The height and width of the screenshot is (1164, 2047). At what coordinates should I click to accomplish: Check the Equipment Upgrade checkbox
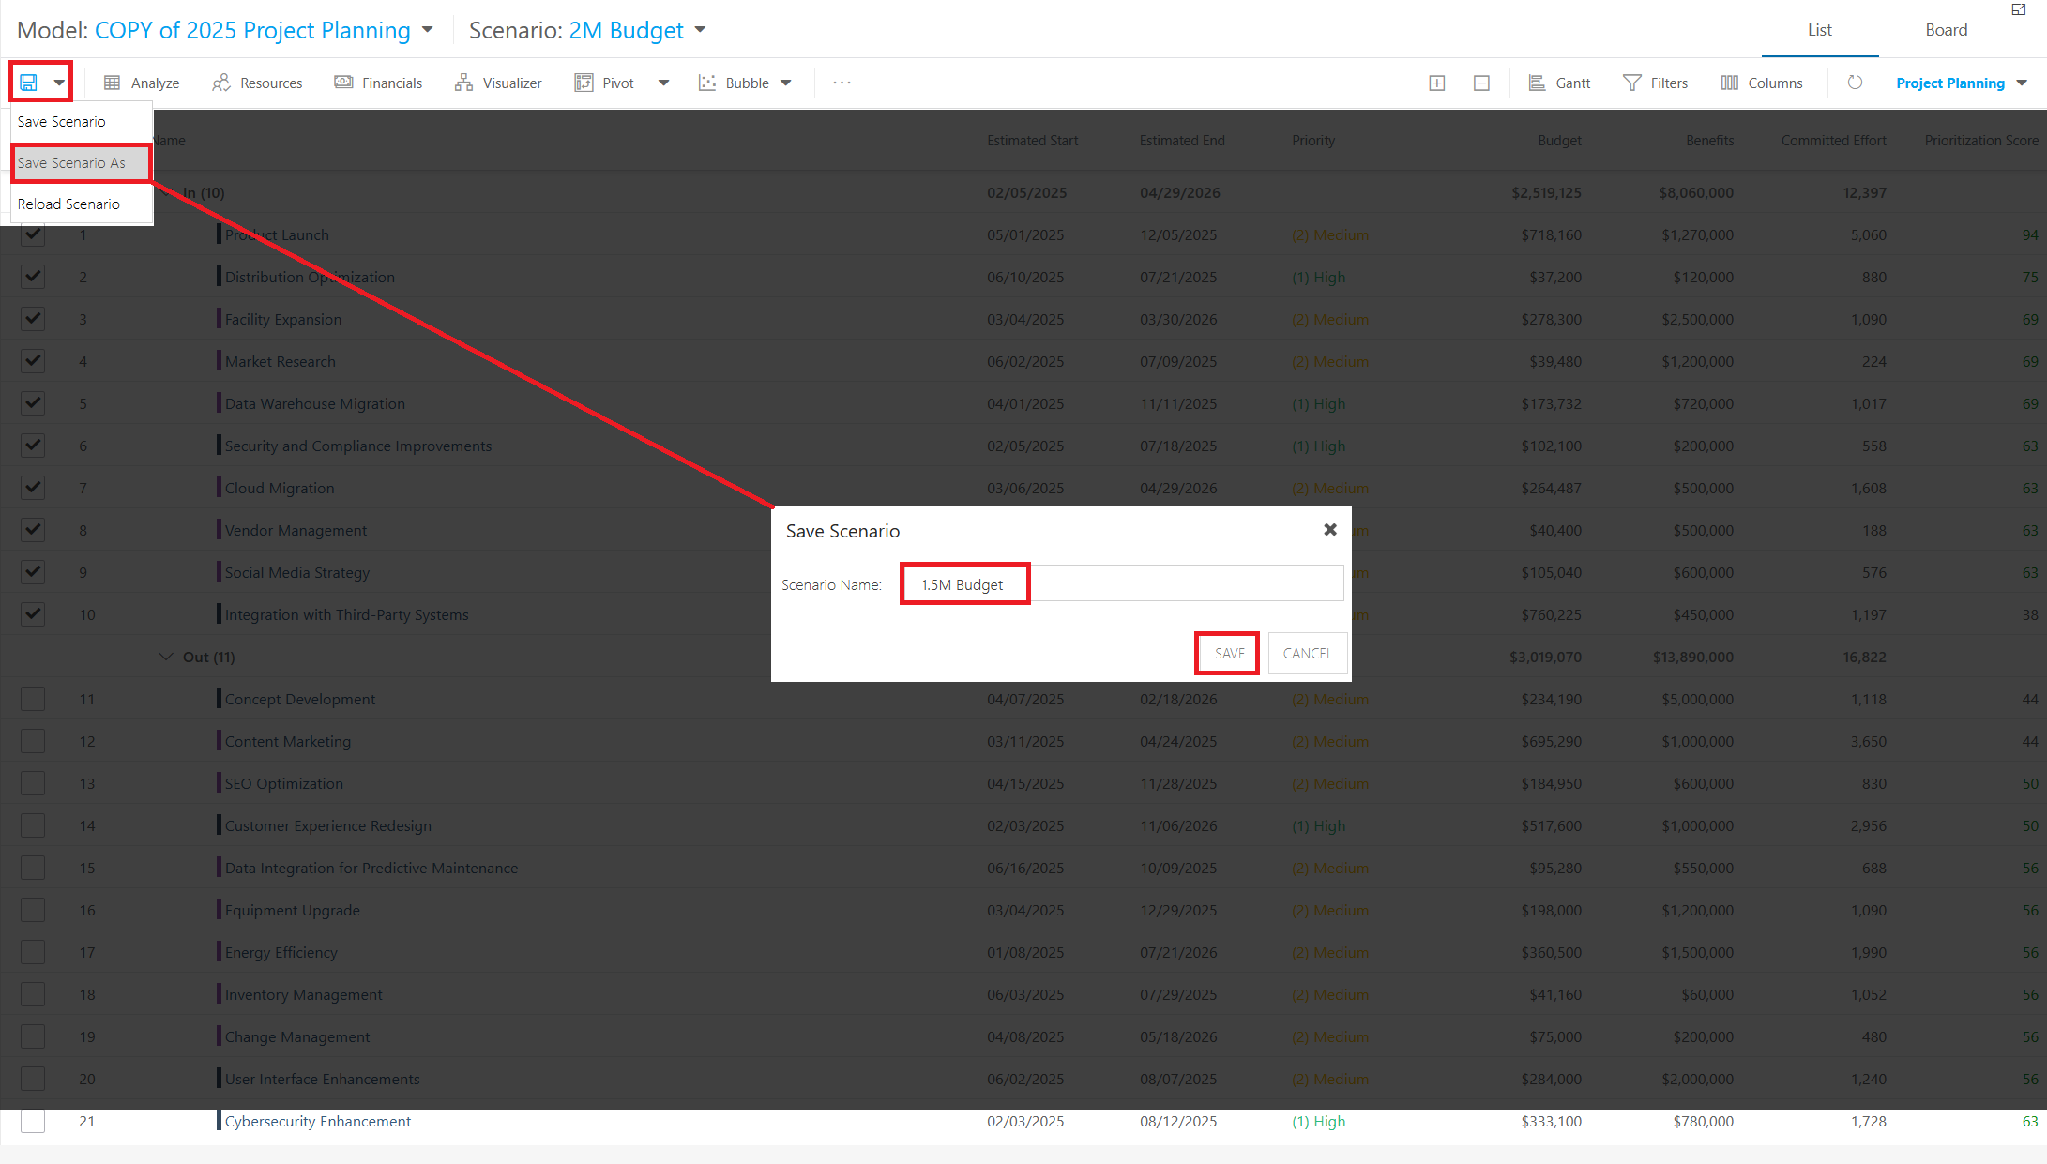33,910
